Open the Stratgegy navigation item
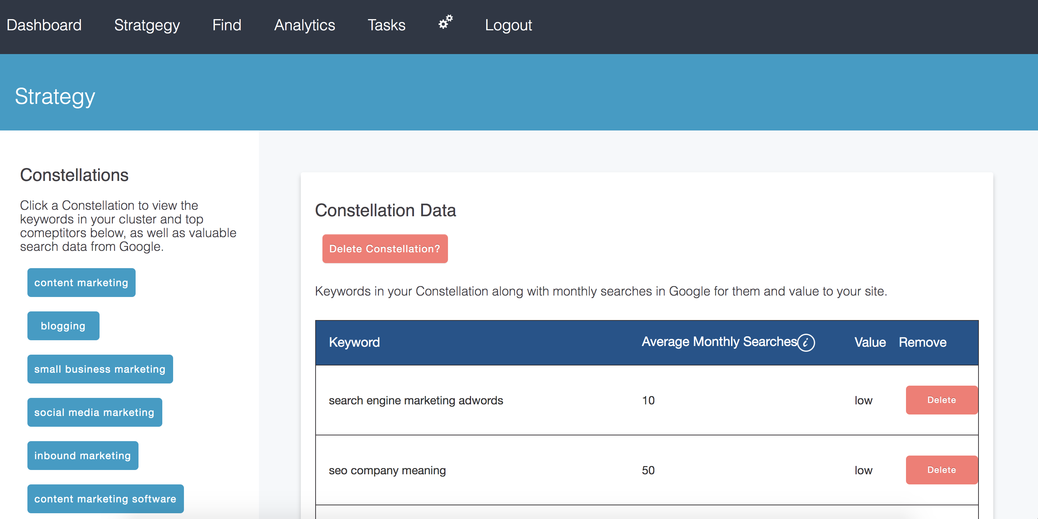The image size is (1038, 519). pos(147,25)
